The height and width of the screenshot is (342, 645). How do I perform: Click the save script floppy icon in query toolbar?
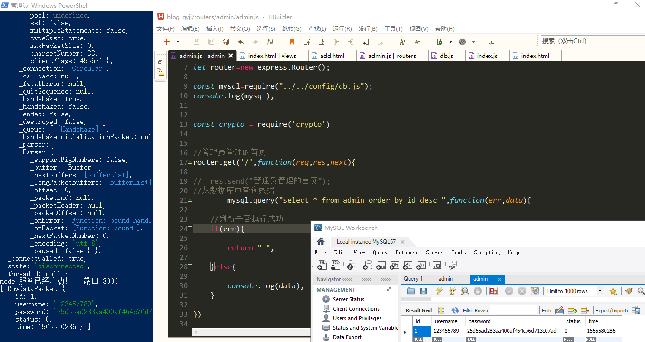click(423, 291)
